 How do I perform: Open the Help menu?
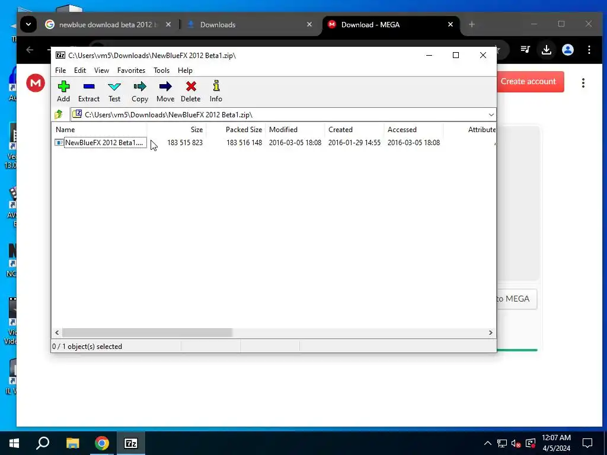185,71
